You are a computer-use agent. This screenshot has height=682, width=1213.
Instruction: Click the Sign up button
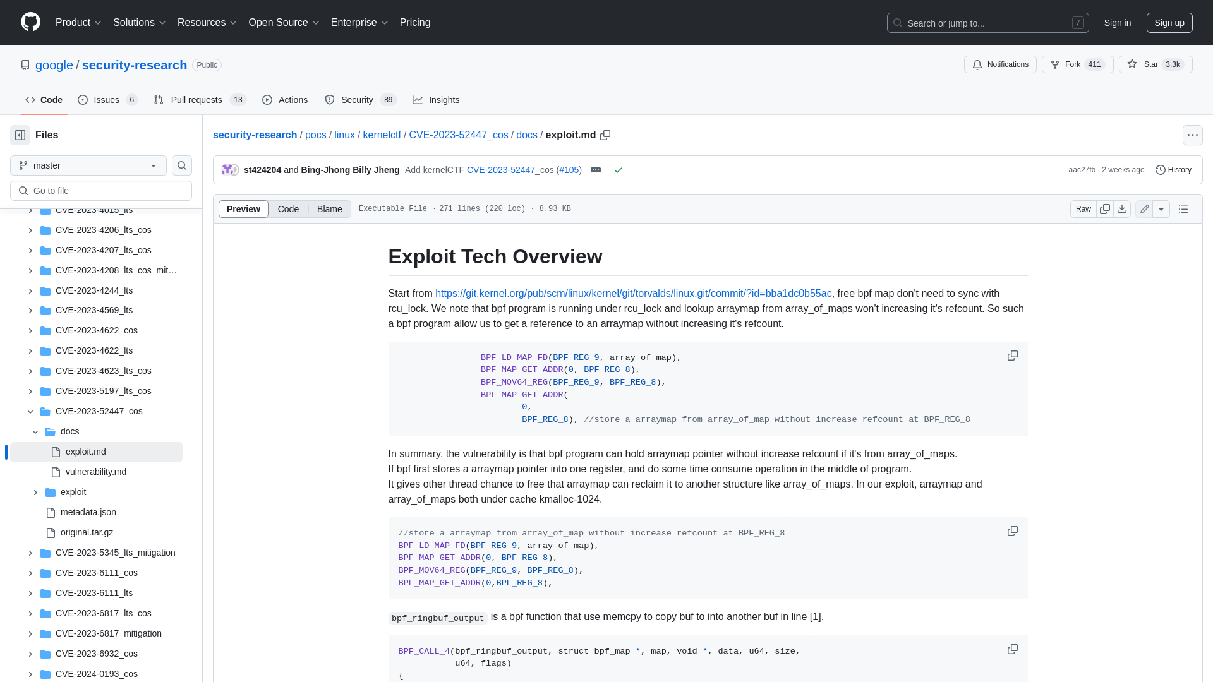tap(1169, 23)
